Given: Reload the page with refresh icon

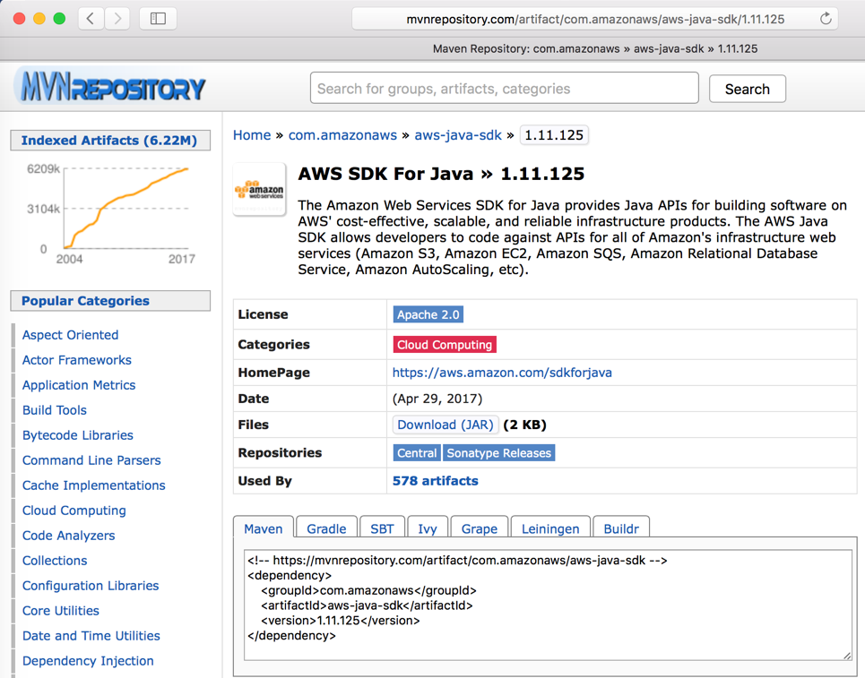Looking at the screenshot, I should [x=826, y=19].
